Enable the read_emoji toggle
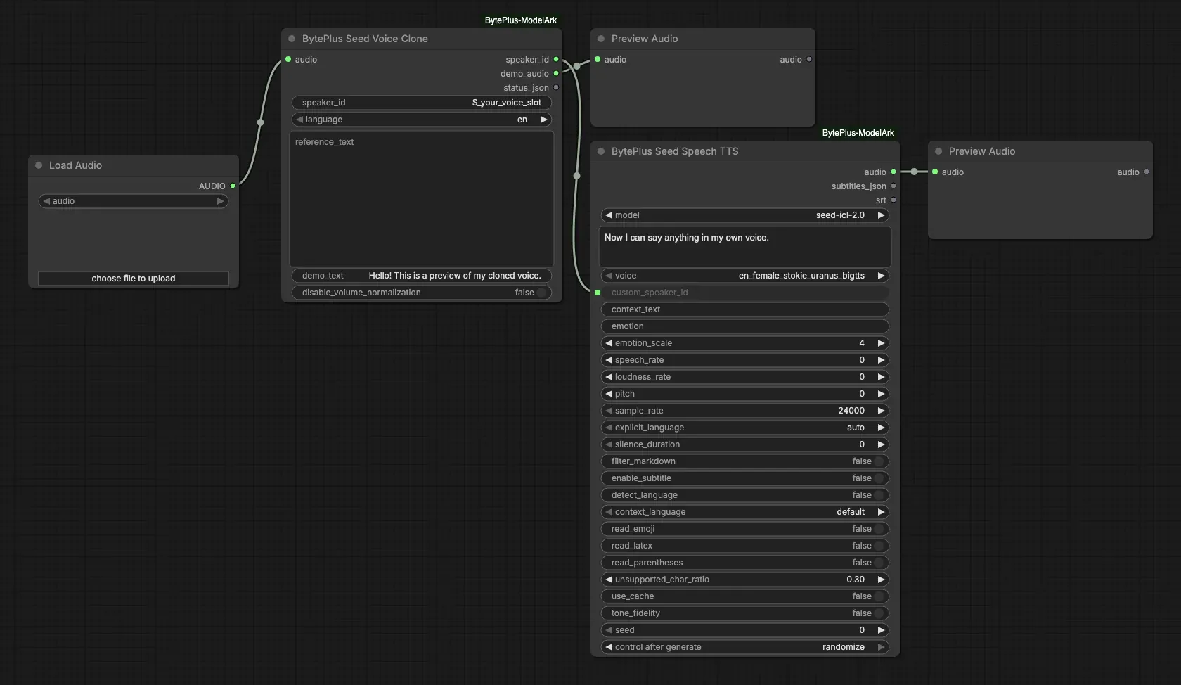Image resolution: width=1181 pixels, height=685 pixels. pyautogui.click(x=879, y=529)
